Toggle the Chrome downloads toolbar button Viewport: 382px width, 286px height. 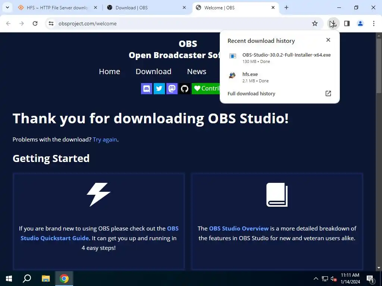333,23
